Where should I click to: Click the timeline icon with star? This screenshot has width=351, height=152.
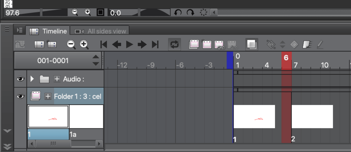click(51, 44)
